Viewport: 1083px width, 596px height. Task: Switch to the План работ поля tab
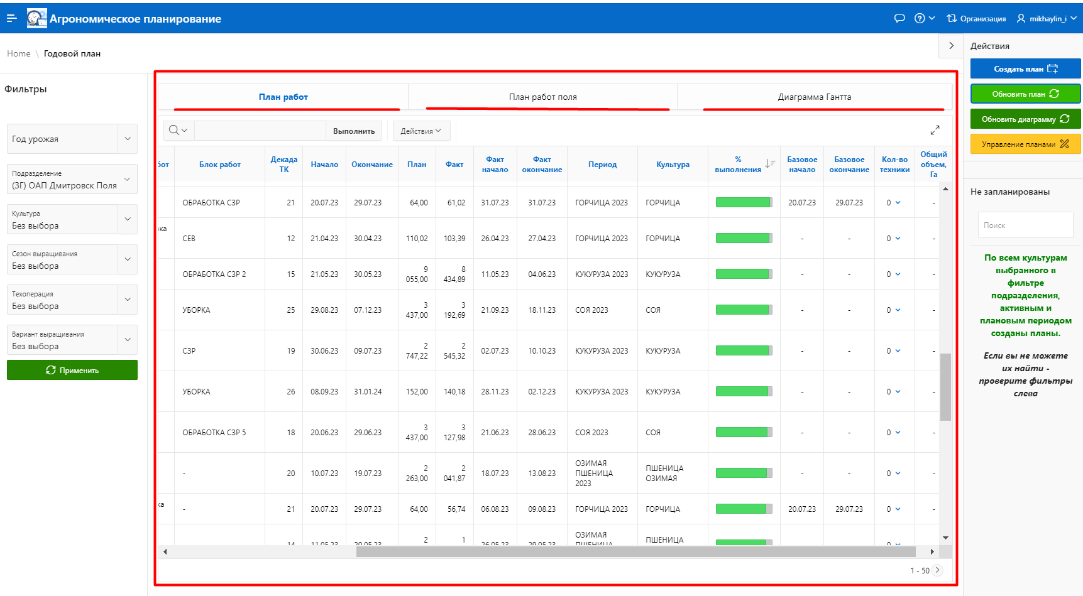[542, 97]
